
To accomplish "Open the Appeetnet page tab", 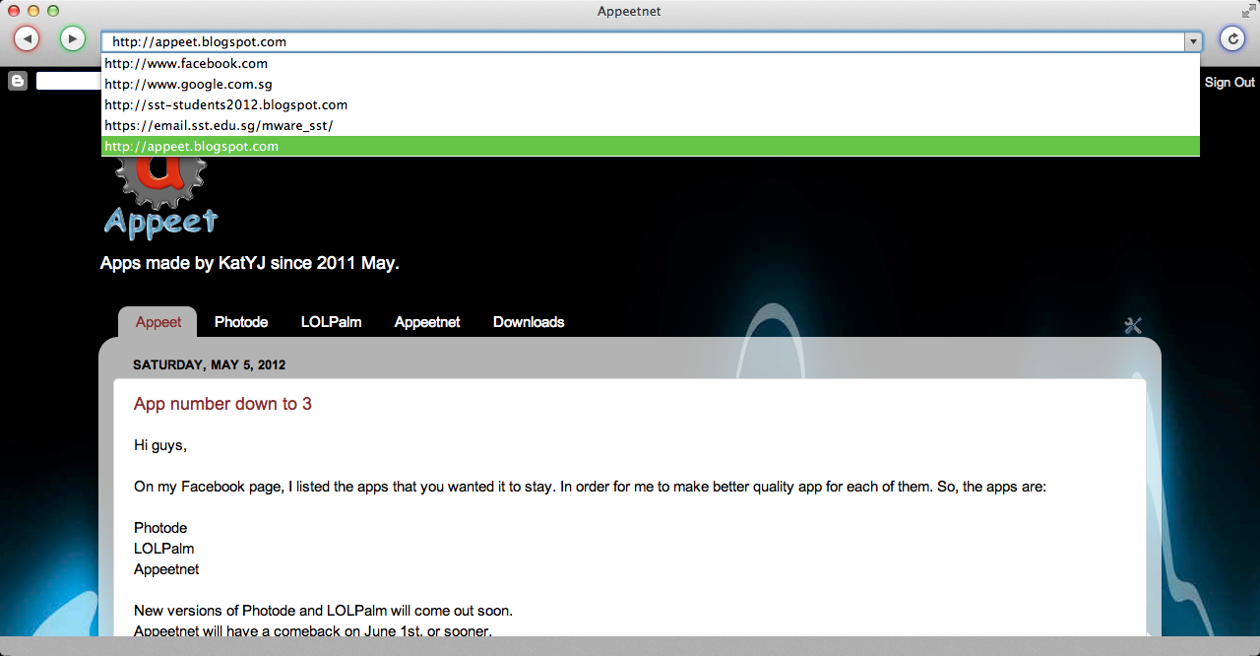I will point(427,322).
